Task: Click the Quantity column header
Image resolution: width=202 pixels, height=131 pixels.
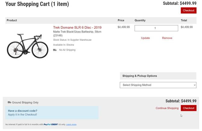Action: [140, 20]
